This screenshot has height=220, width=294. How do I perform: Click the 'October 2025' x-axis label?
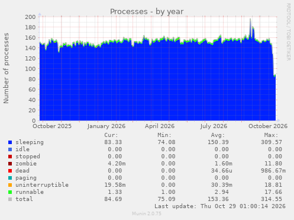52,126
